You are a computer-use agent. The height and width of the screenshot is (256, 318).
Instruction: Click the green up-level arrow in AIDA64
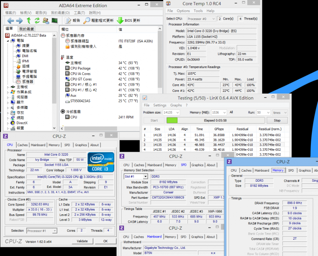click(29, 20)
